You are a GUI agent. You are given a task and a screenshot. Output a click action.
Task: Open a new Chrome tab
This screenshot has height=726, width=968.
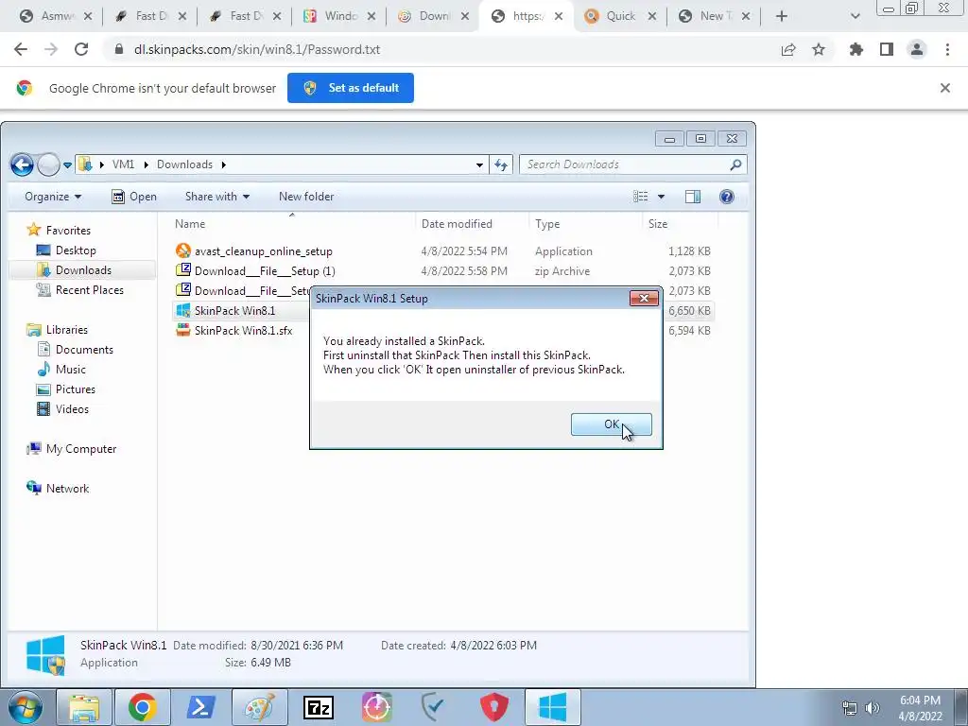click(782, 16)
